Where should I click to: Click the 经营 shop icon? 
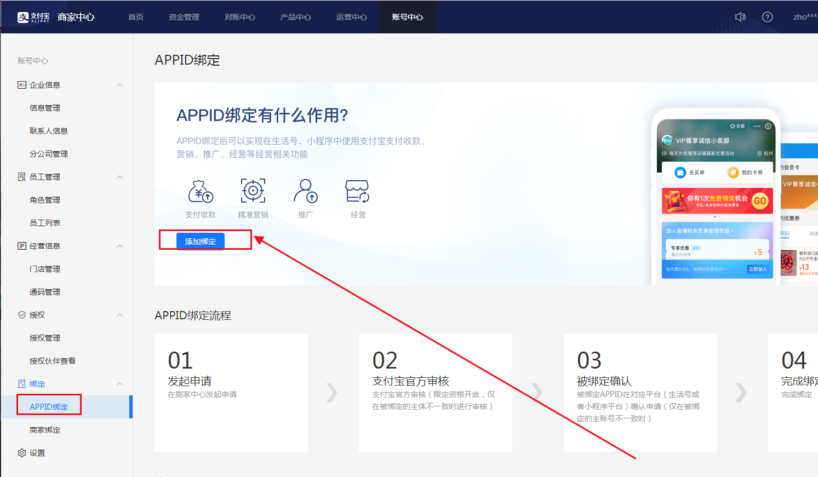pyautogui.click(x=358, y=191)
